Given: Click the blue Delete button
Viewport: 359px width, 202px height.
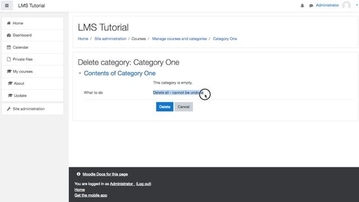Looking at the screenshot, I should coord(164,107).
